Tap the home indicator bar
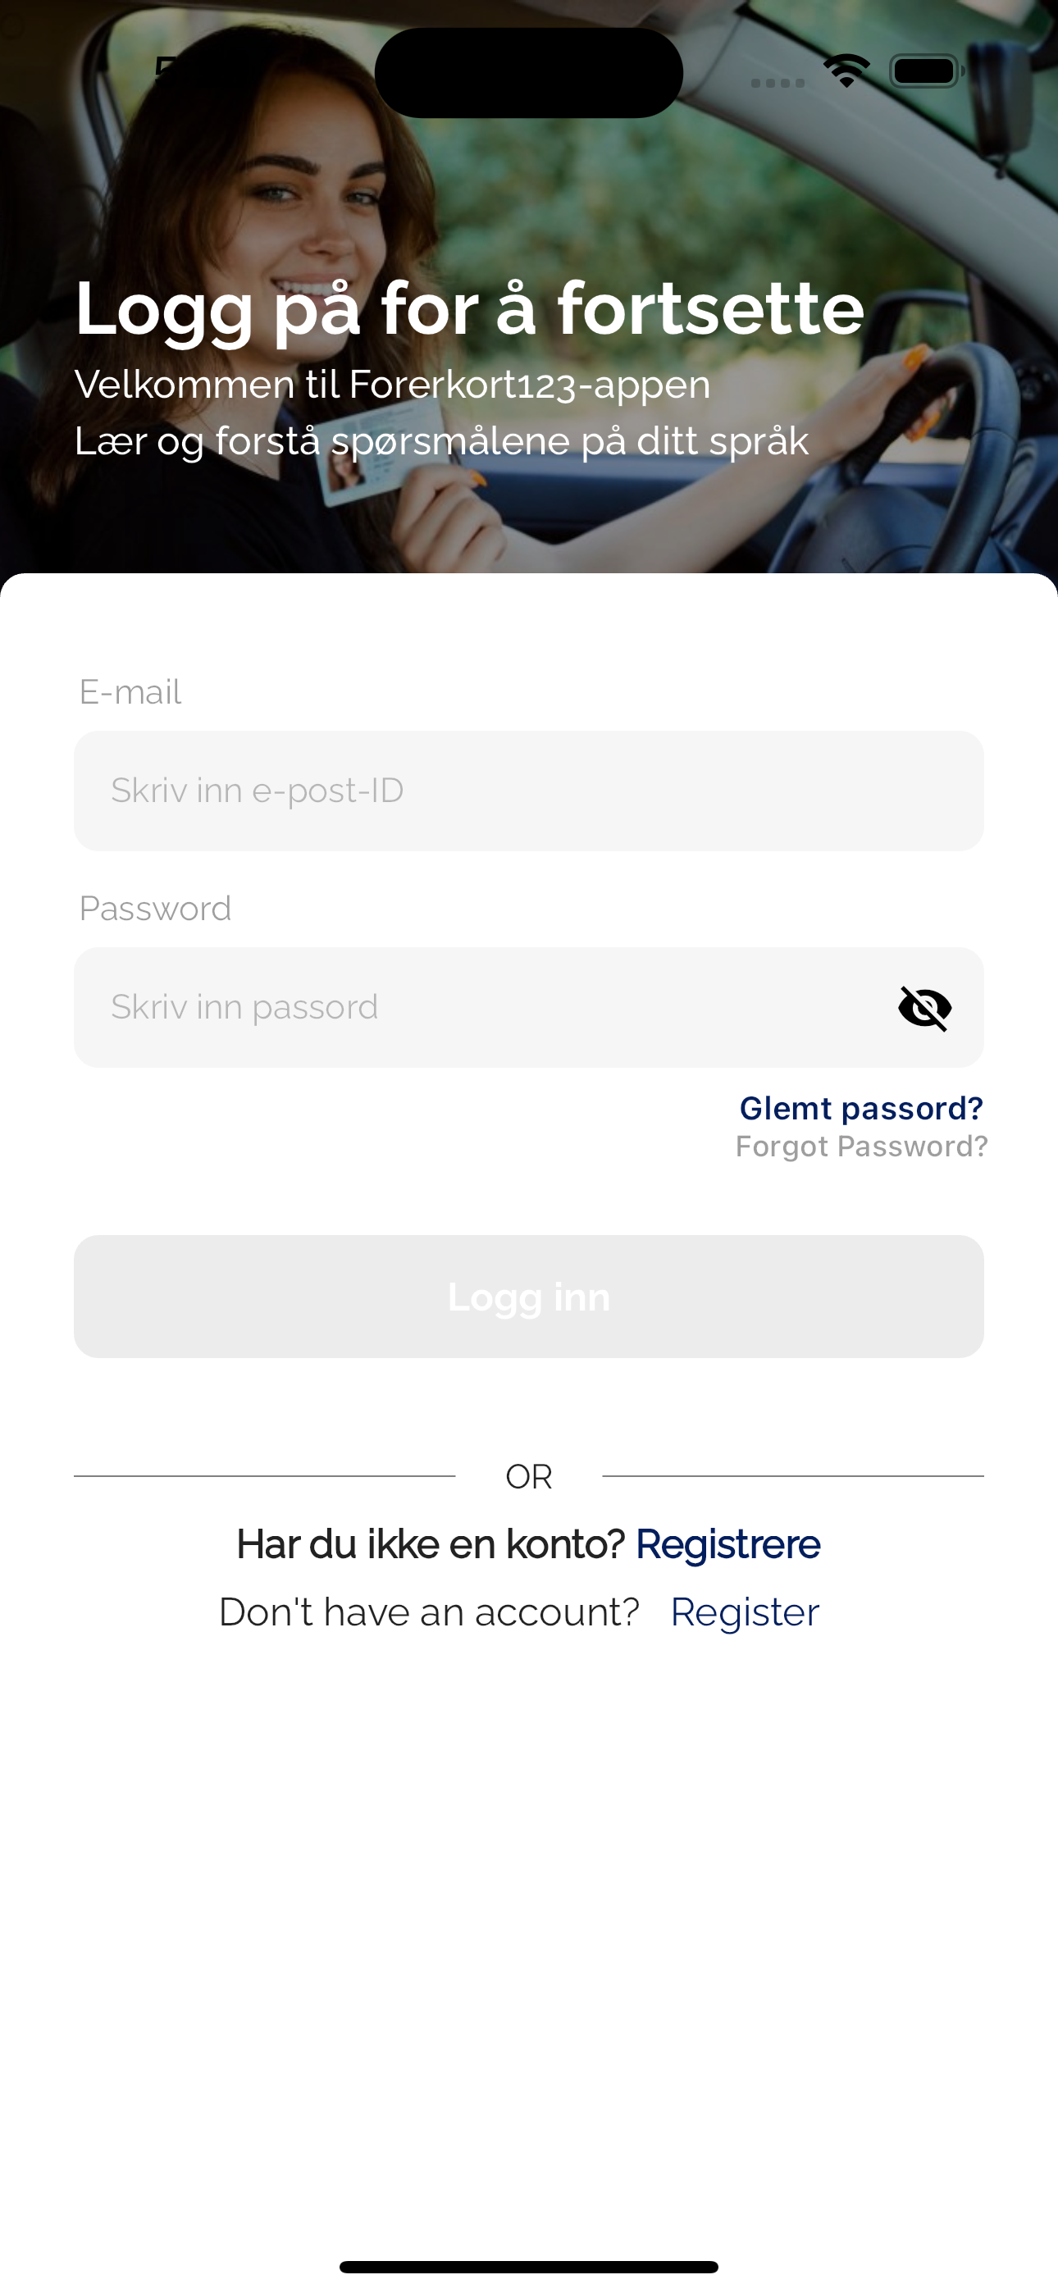1058x2293 pixels. 529,2266
